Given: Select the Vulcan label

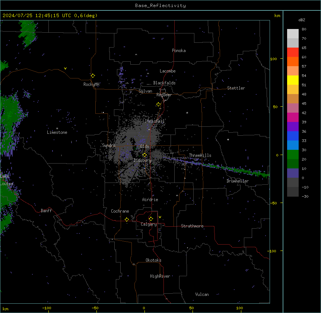Looking at the screenshot, I should click(202, 294).
